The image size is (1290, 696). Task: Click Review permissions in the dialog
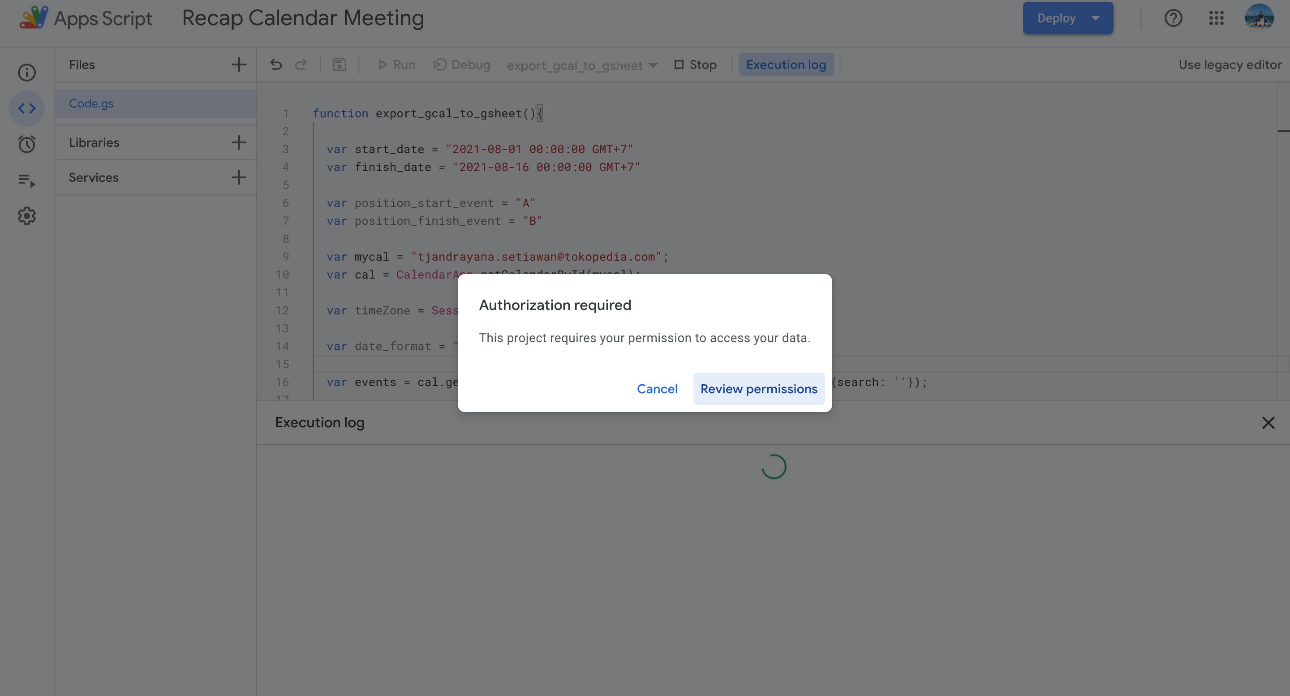pyautogui.click(x=758, y=389)
